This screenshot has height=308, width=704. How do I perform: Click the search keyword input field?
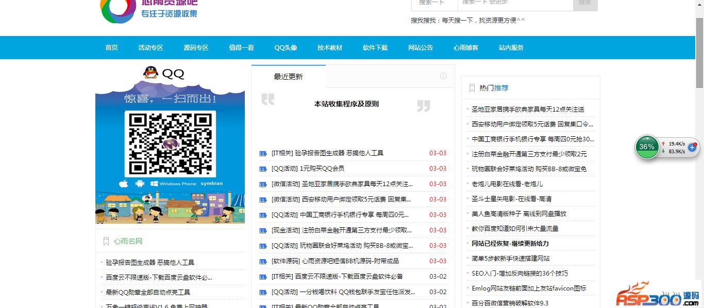[515, 3]
